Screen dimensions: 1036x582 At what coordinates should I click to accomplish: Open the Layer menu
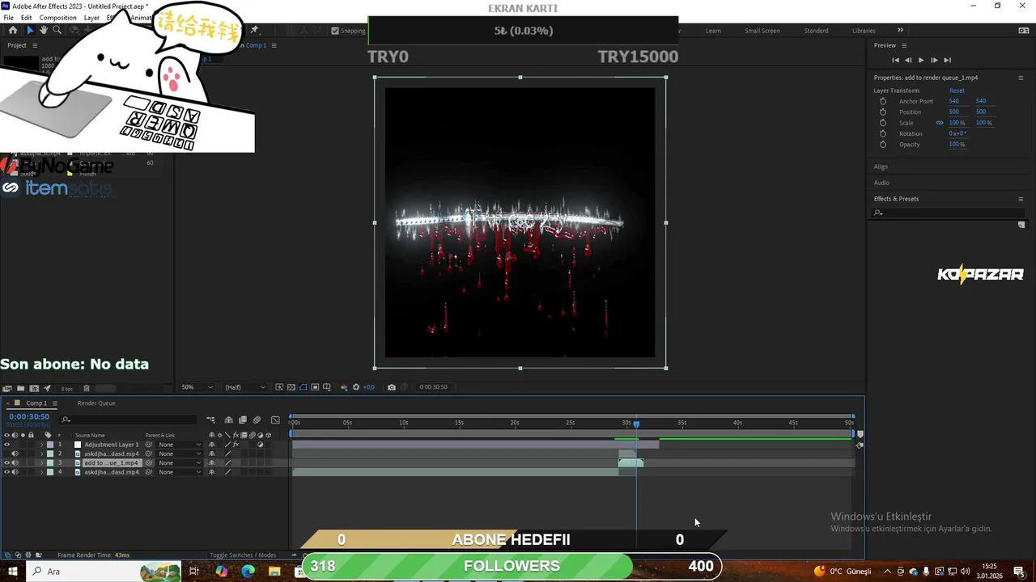coord(91,18)
